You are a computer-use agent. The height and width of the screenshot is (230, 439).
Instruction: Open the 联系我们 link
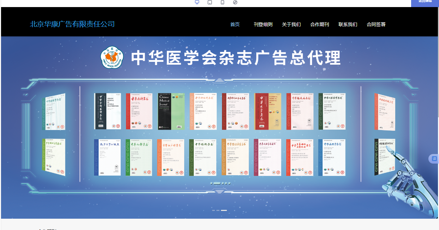[347, 24]
